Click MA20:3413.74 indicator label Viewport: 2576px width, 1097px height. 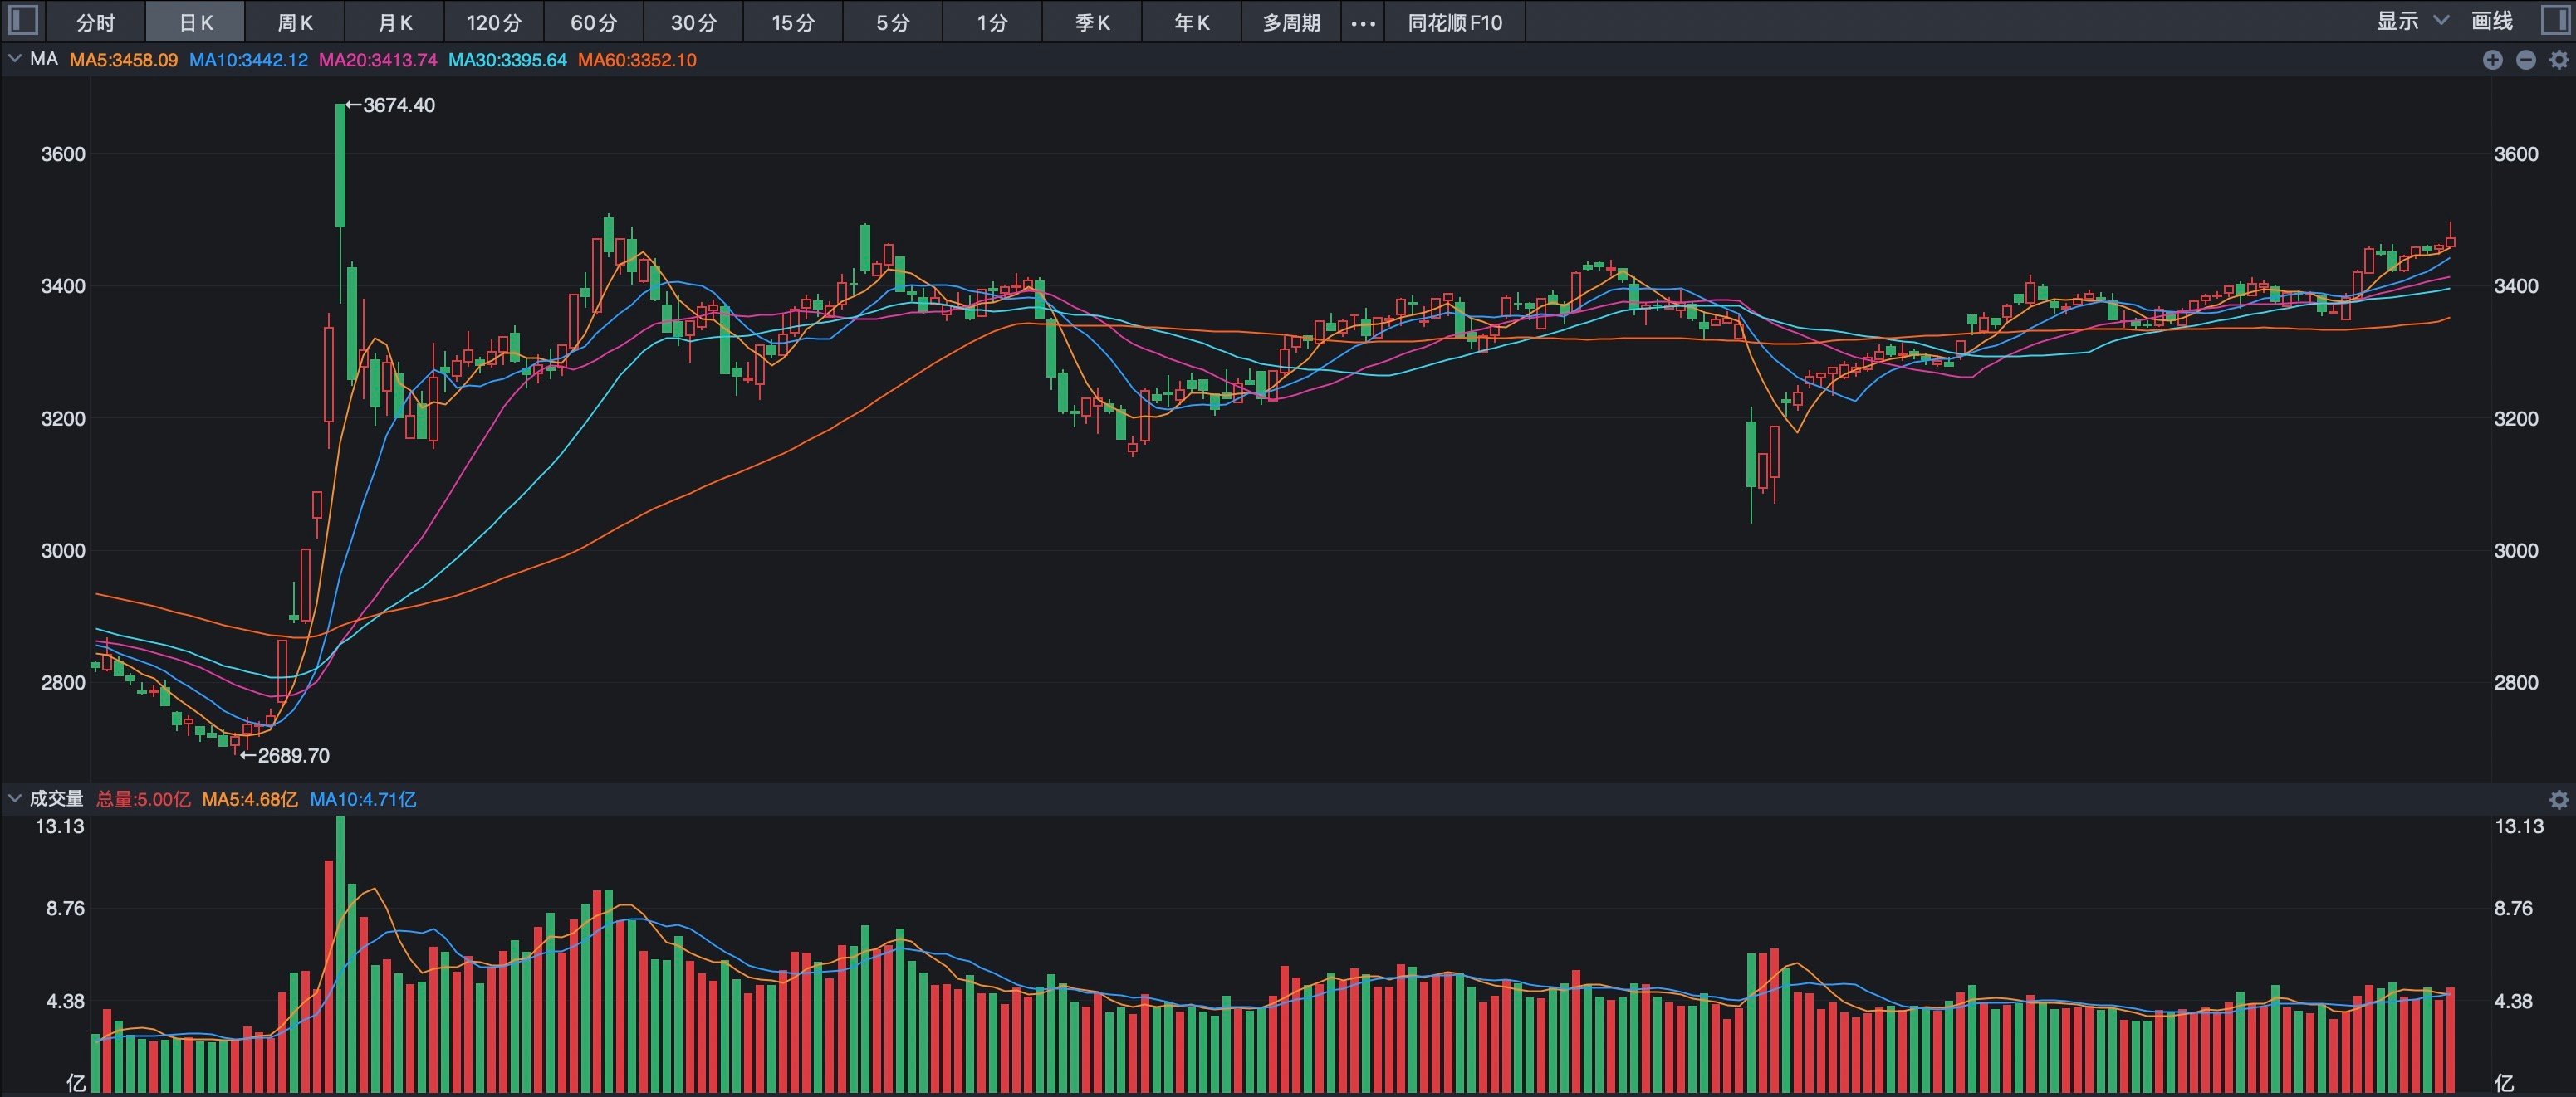(378, 60)
